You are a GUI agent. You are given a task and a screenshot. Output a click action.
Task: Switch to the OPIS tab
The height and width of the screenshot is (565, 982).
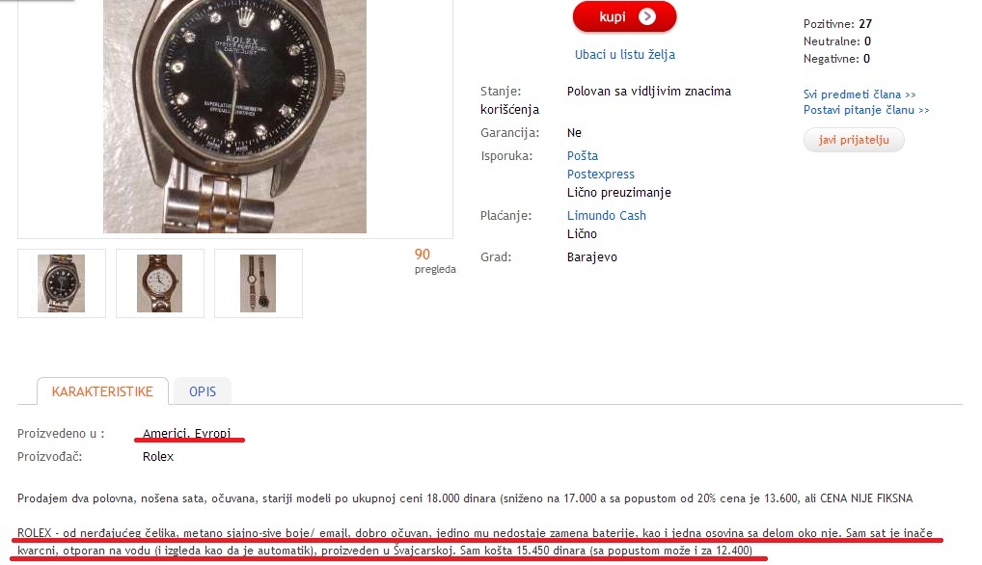pos(203,391)
